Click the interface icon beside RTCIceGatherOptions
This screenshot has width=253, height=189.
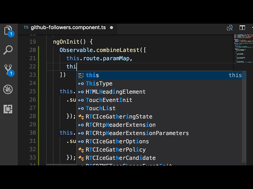pyautogui.click(x=81, y=142)
